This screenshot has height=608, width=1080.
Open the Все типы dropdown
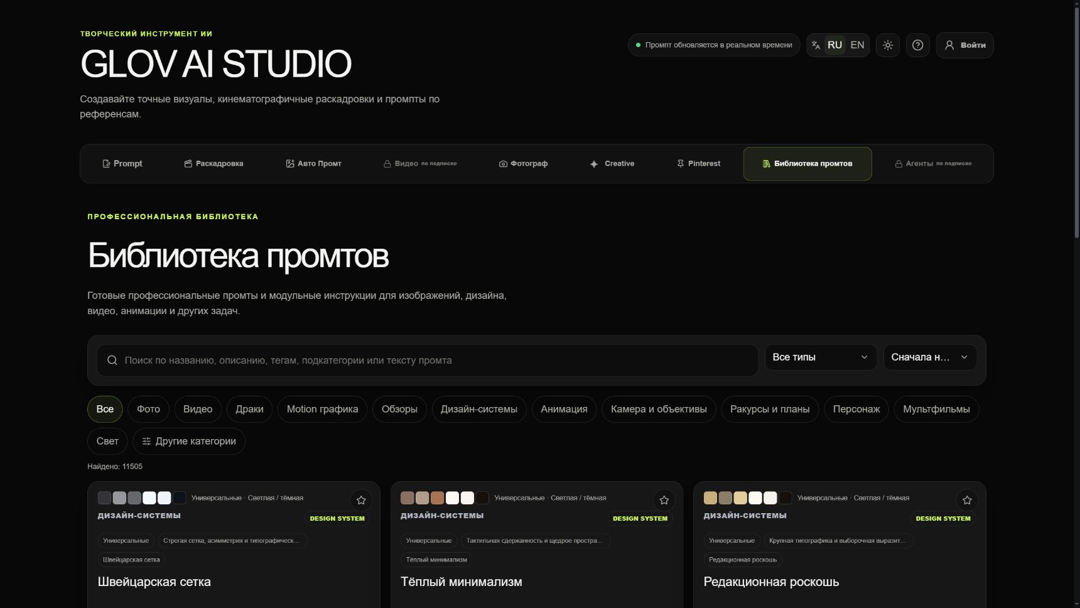820,357
